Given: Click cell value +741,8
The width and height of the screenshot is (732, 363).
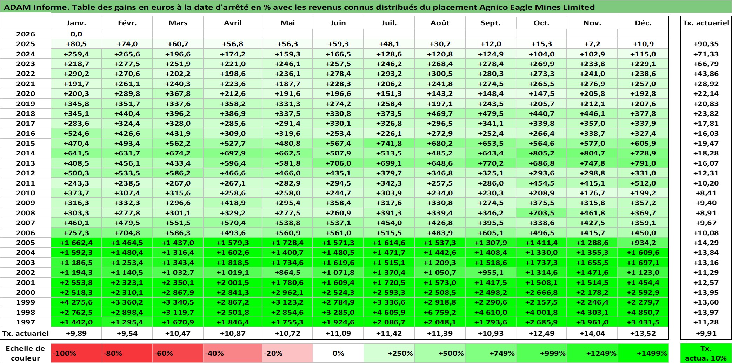Looking at the screenshot, I should tap(389, 143).
